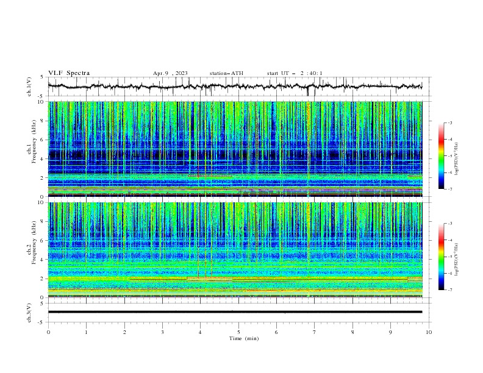Click the "-3" label on ch.1 color bar
Image resolution: width=483 pixels, height=373 pixels.
(x=450, y=123)
